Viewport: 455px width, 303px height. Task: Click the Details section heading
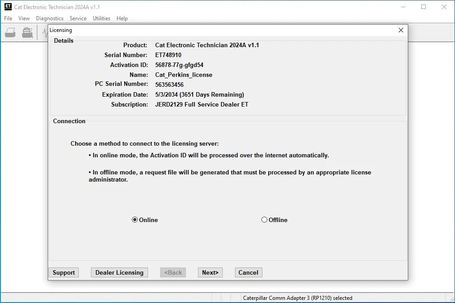click(63, 40)
